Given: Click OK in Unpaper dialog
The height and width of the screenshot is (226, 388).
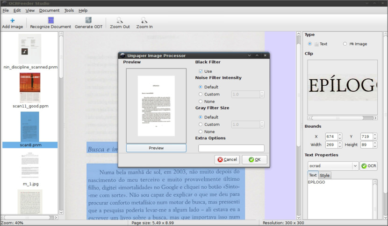Looking at the screenshot, I should 255,159.
